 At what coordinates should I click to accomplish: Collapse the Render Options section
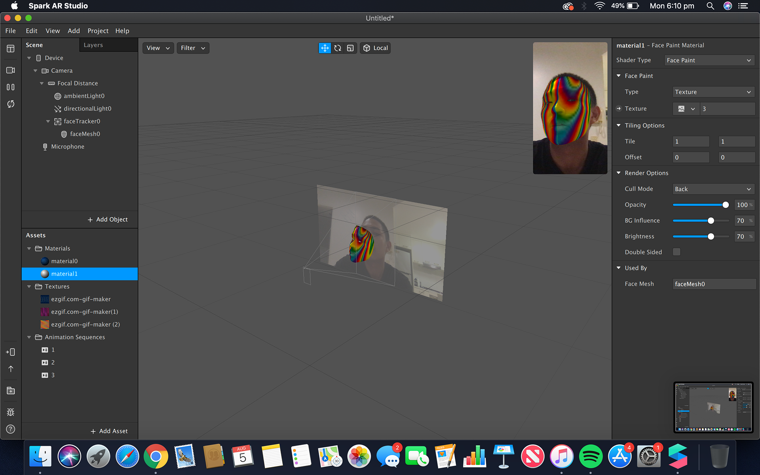pos(619,173)
